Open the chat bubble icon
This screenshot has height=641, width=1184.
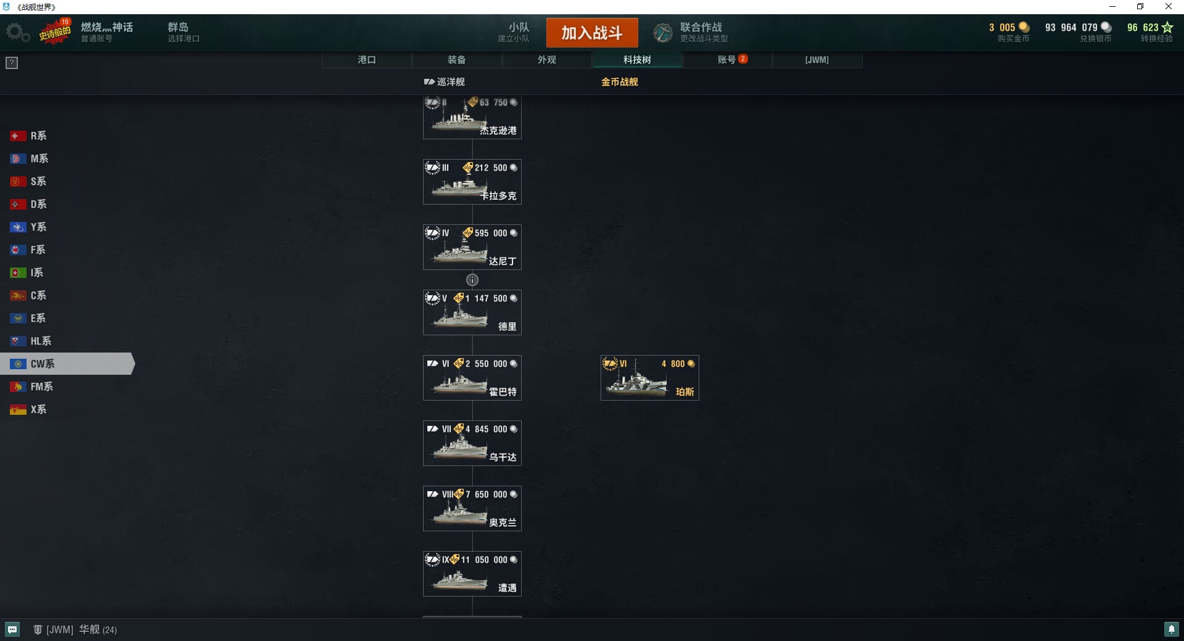pos(12,629)
